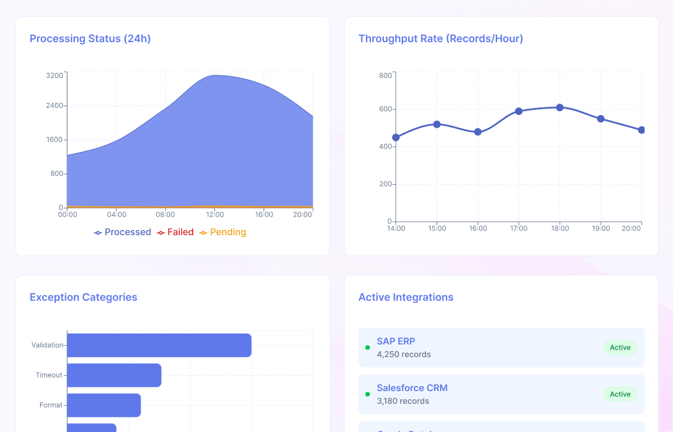
Task: Click the Validation axis label
Action: [x=47, y=345]
